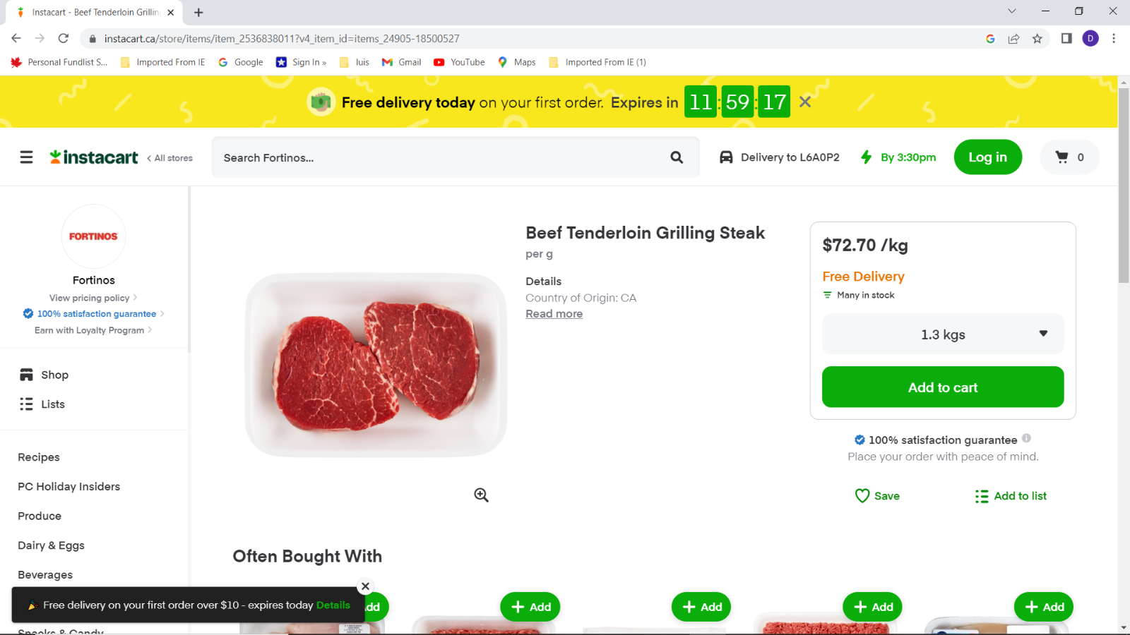Open the hamburger navigation menu
Screen dimensions: 1130x635
point(26,157)
